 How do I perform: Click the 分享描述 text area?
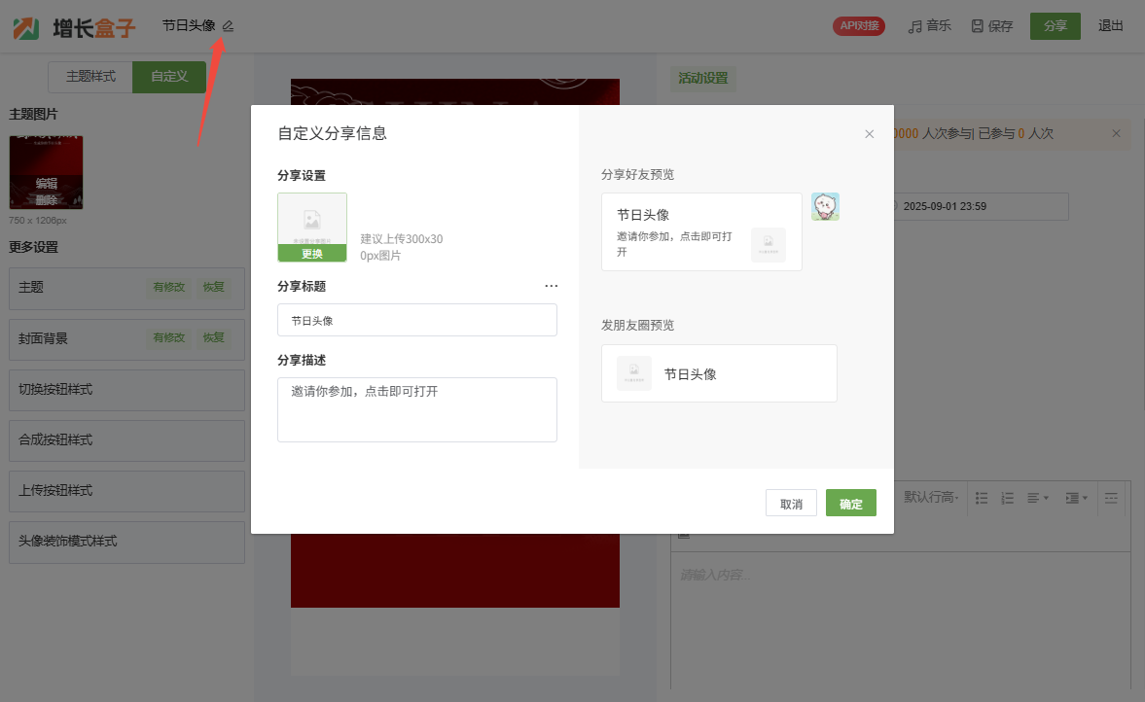(416, 409)
